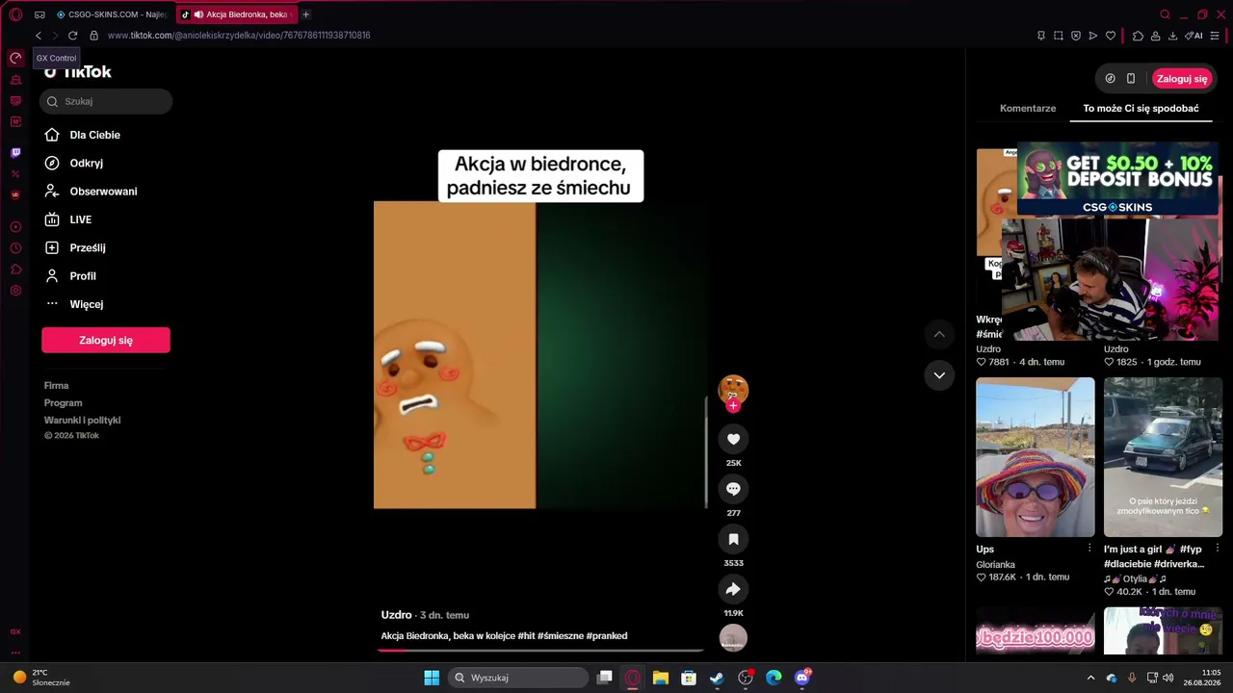
Task: Open Obserwowani in the sidebar
Action: click(x=91, y=192)
